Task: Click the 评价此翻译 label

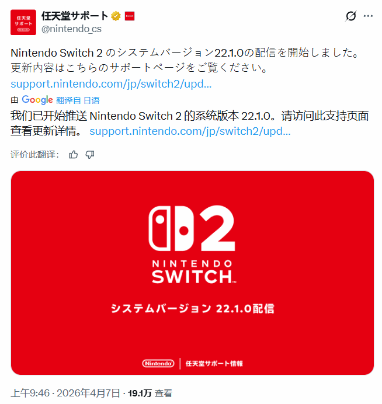Action: 35,155
